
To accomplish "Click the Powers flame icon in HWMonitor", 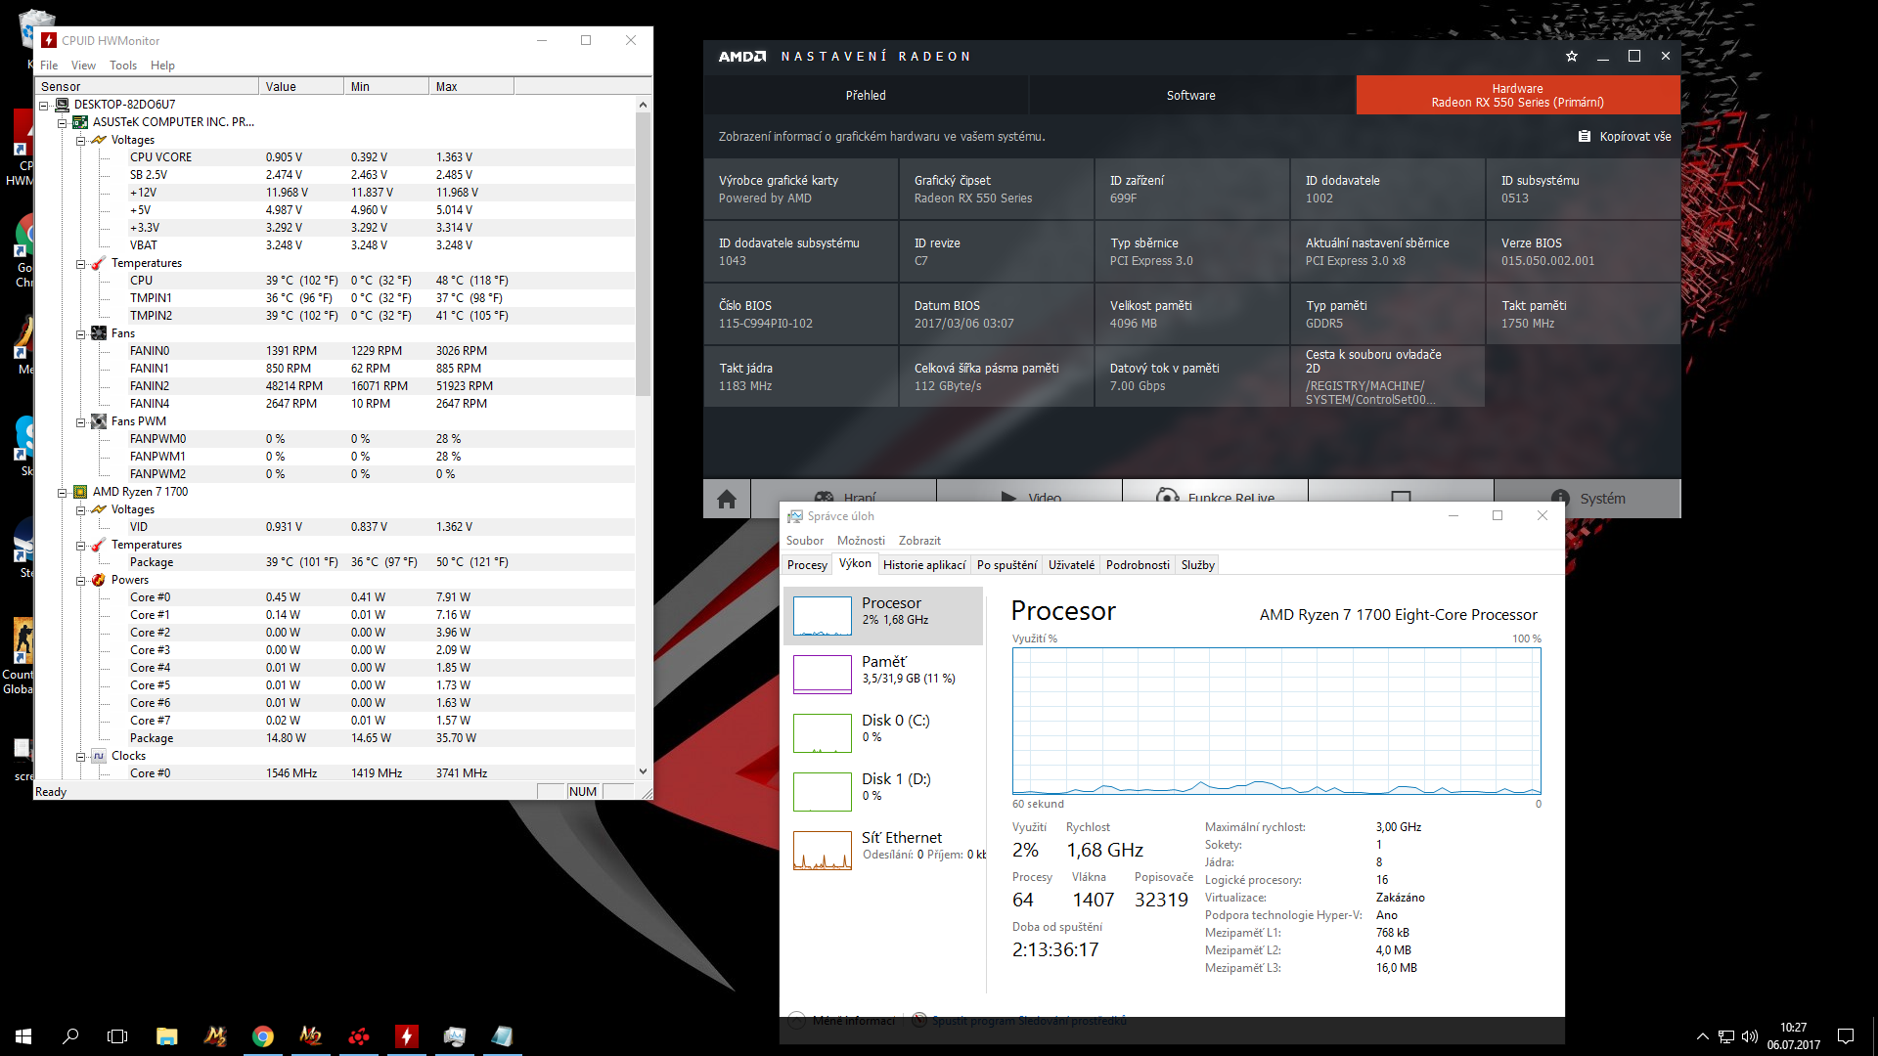I will click(x=99, y=580).
